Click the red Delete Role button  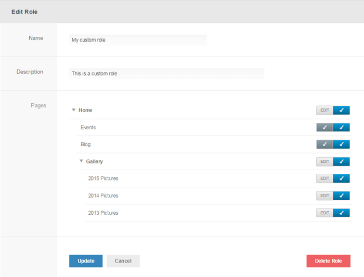pos(328,261)
